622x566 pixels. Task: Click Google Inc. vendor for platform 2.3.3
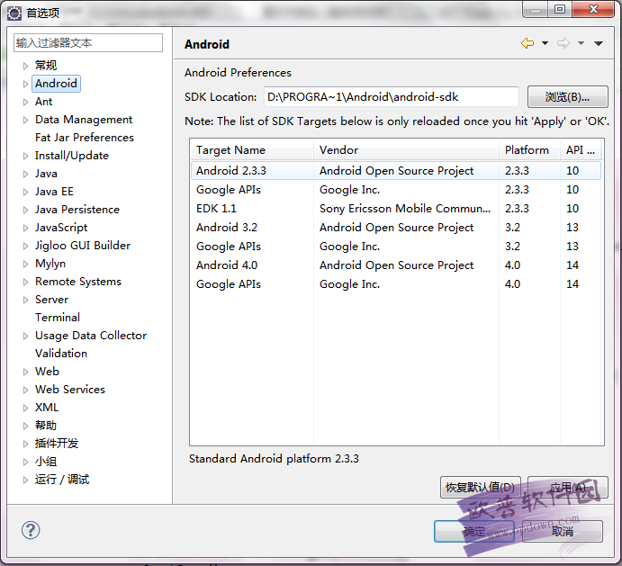349,190
